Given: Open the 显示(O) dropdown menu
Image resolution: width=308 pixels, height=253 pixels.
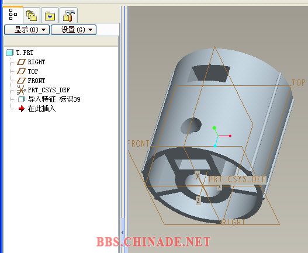Looking at the screenshot, I should point(27,30).
